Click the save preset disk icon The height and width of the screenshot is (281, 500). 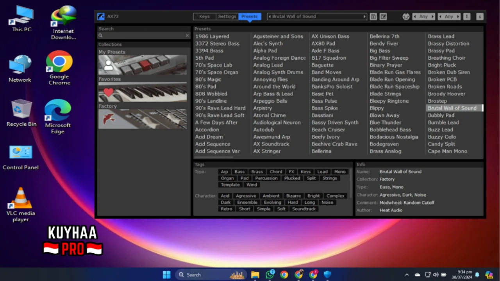click(x=373, y=16)
